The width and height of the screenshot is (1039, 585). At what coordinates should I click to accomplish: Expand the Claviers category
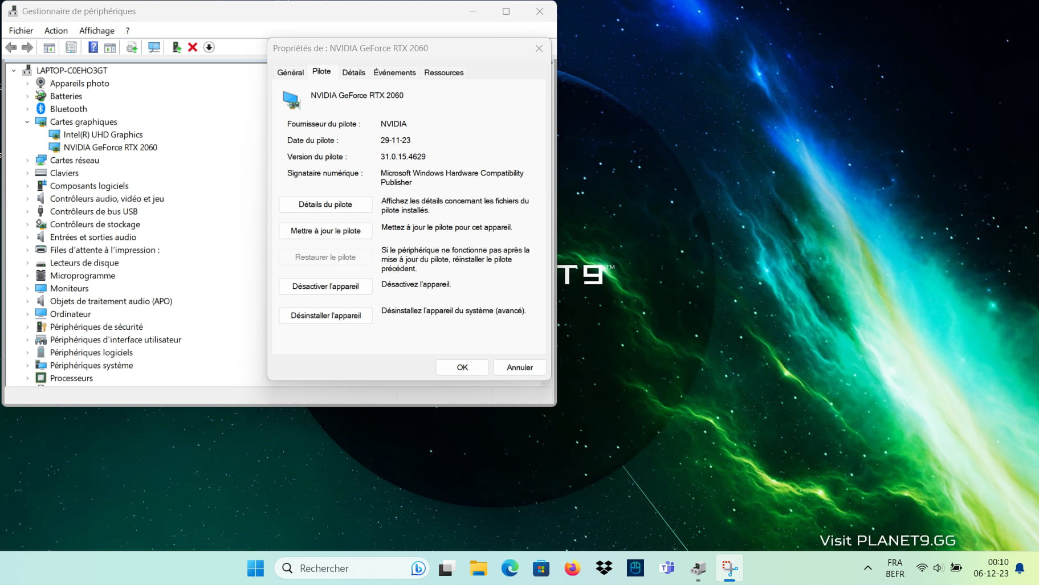(27, 173)
